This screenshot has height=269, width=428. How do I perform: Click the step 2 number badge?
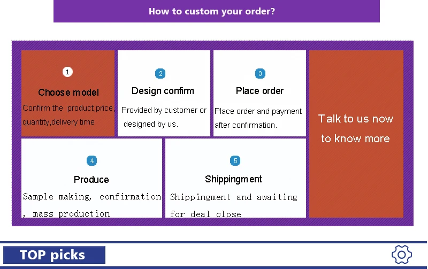click(160, 74)
